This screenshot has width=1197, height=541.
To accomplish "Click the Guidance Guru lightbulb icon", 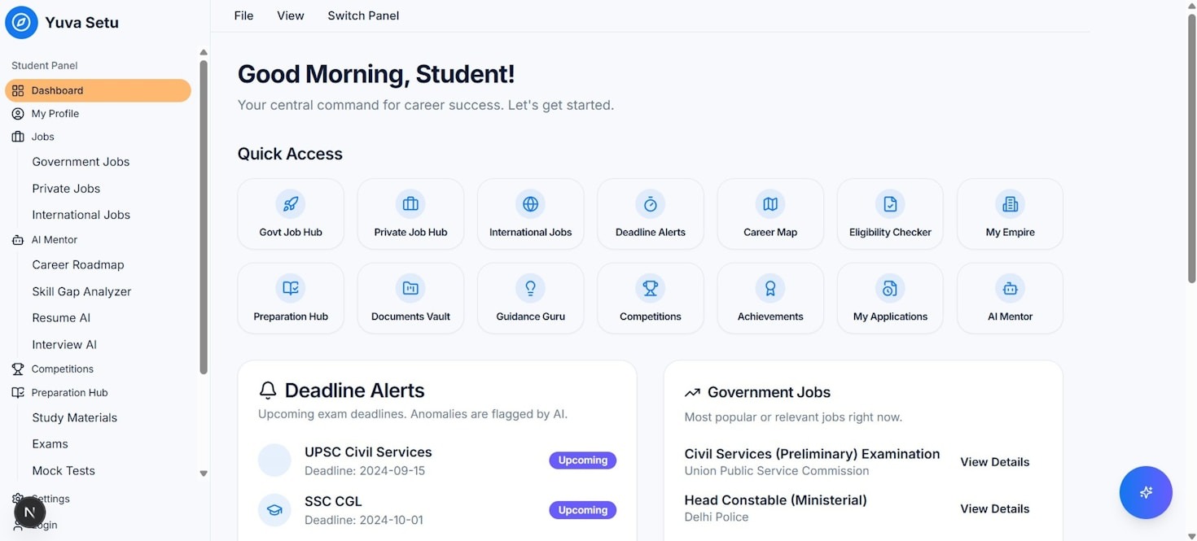I will pyautogui.click(x=530, y=288).
